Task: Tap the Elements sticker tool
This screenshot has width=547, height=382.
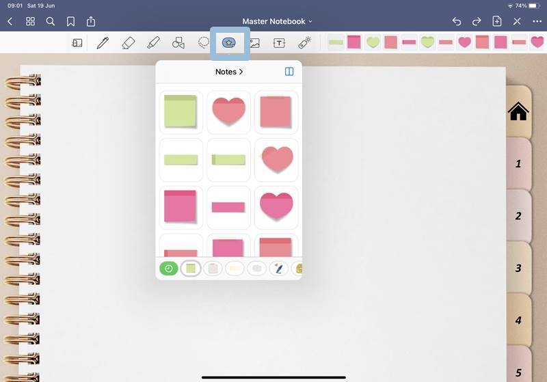Action: (229, 43)
